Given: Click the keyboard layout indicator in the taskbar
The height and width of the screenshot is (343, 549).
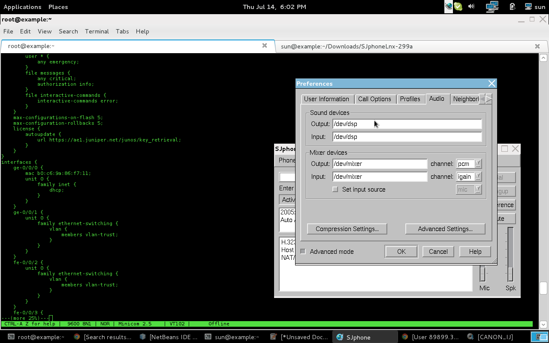Looking at the screenshot, I should click(540, 337).
